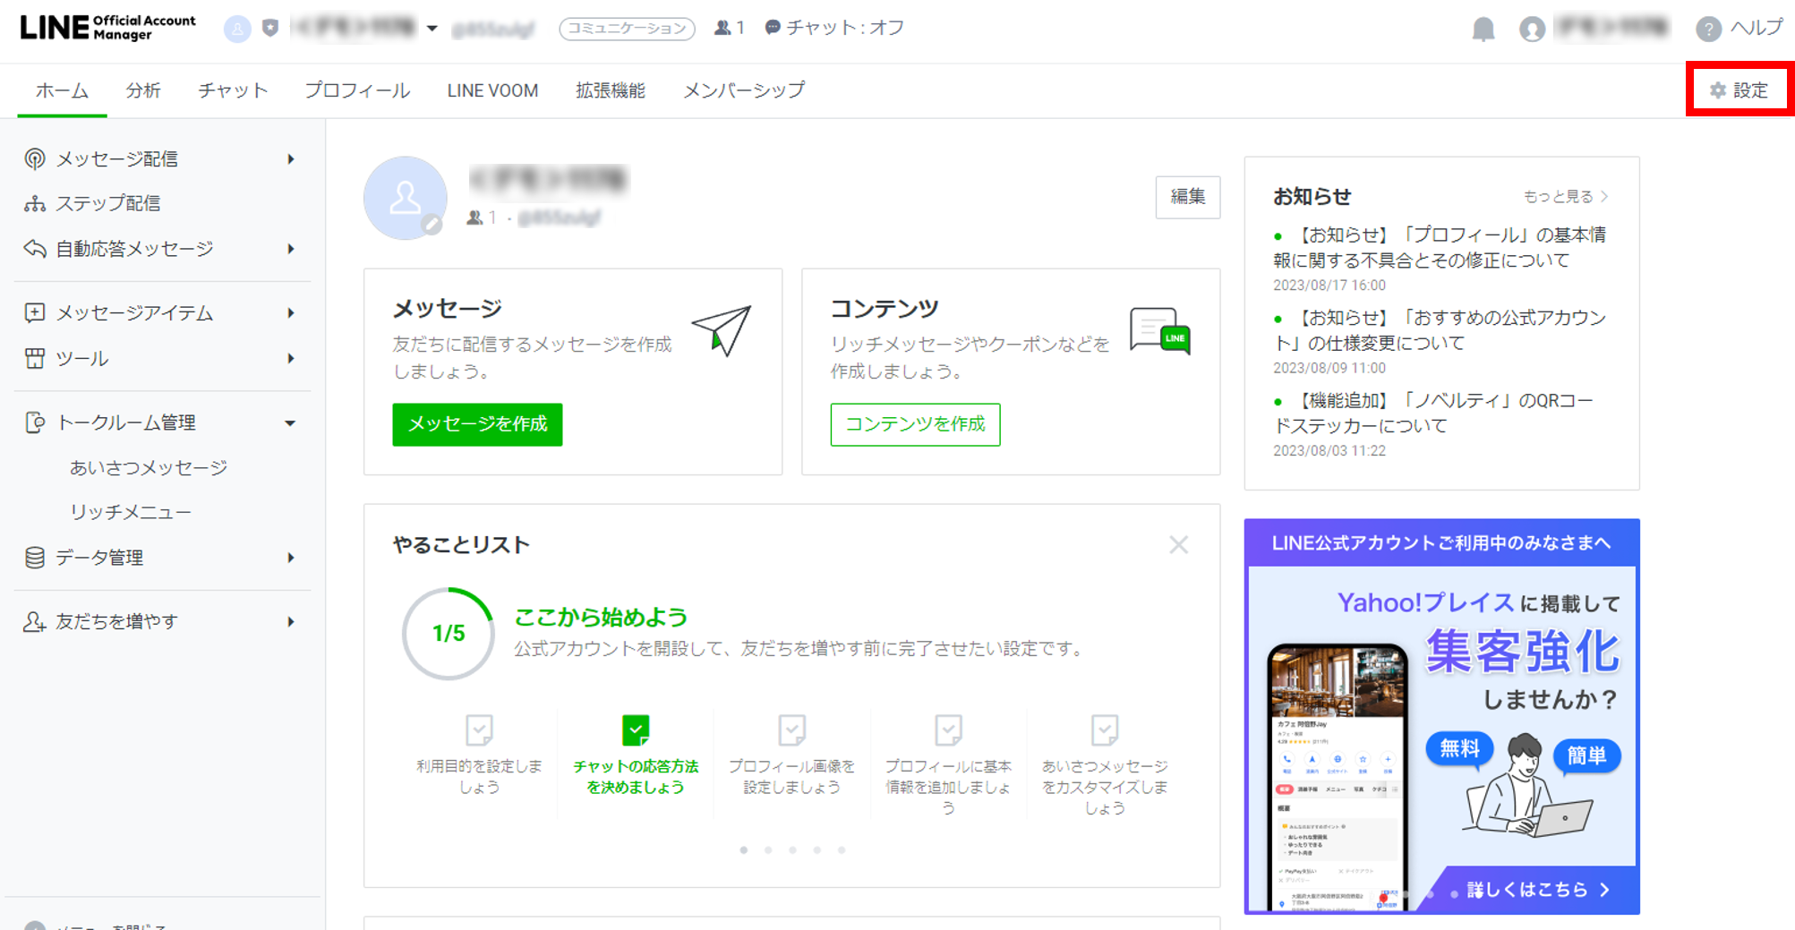This screenshot has height=930, width=1795.
Task: Expand ツール submenu arrow
Action: point(291,359)
